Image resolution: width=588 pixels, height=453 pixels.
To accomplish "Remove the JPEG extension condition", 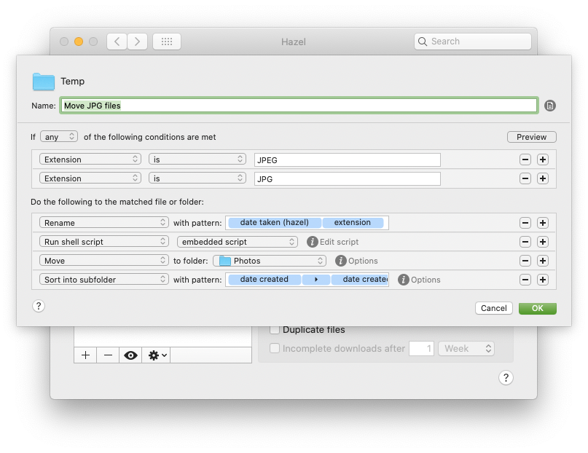I will coord(525,159).
